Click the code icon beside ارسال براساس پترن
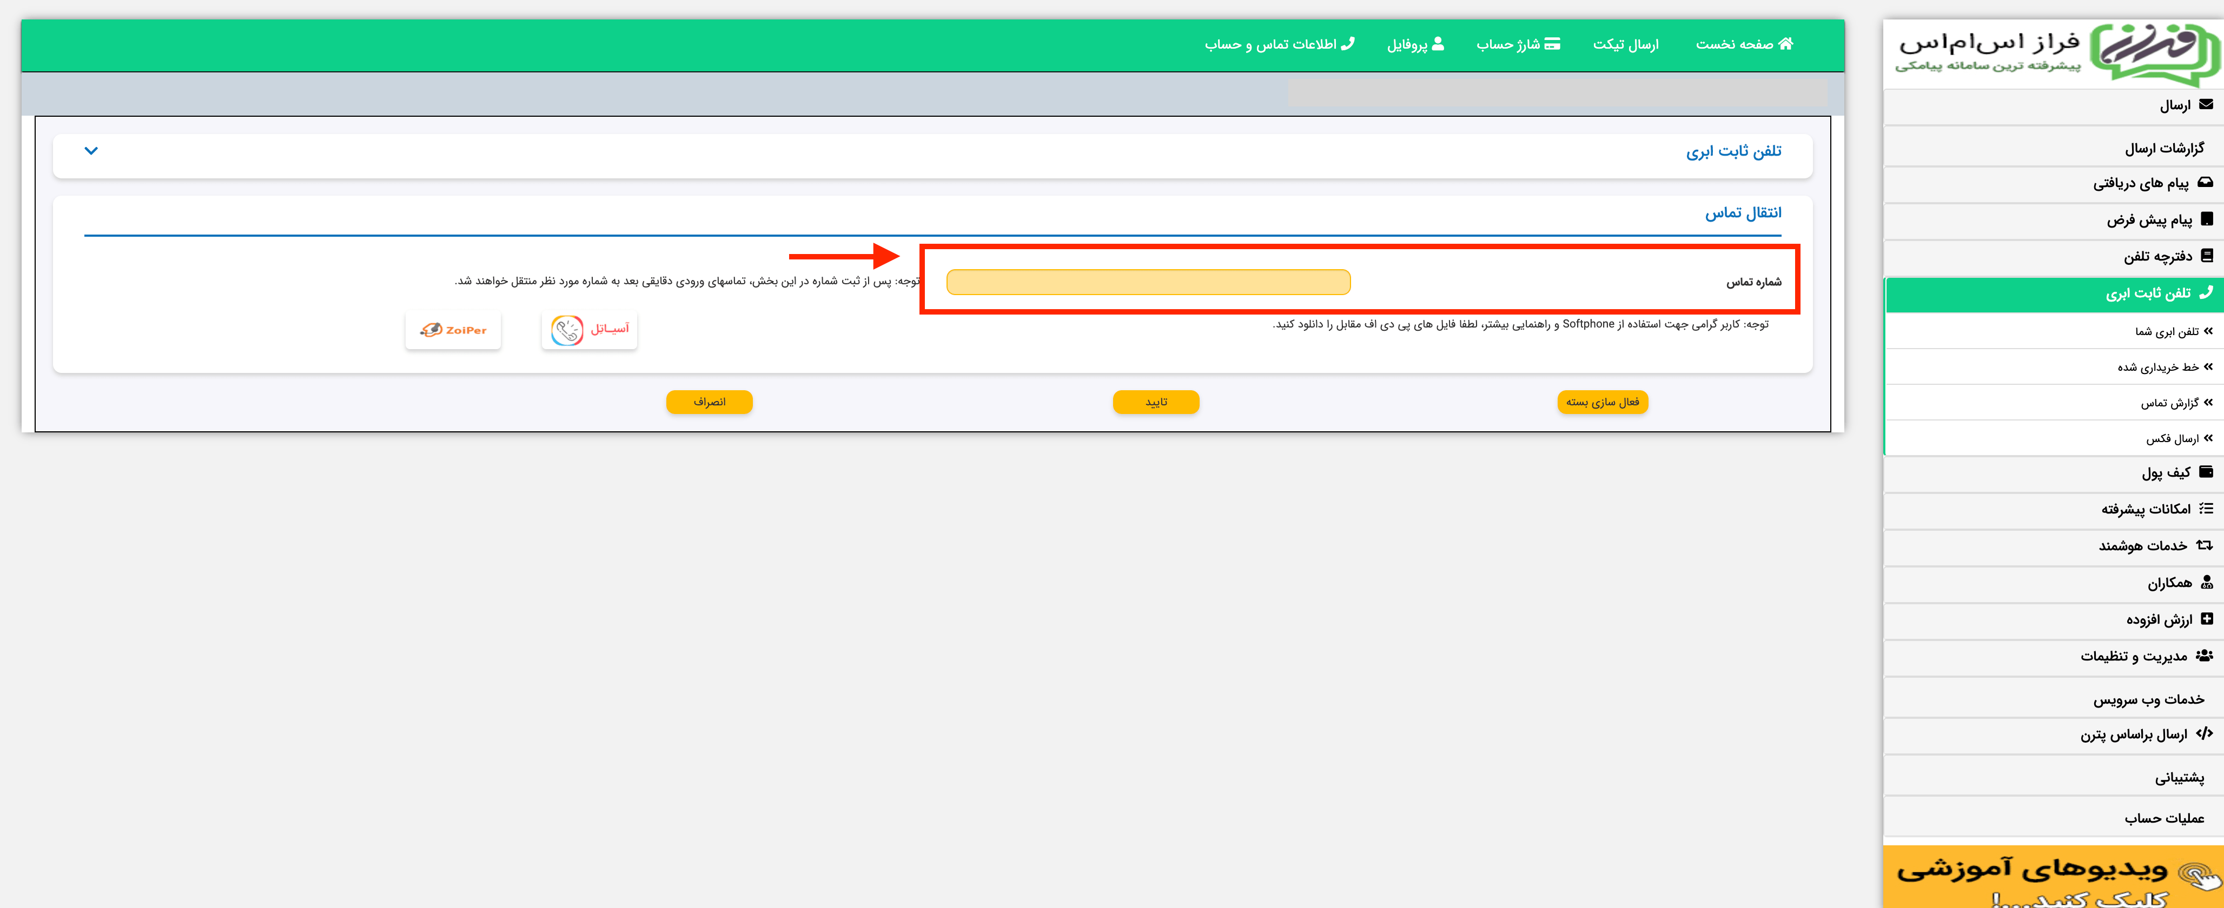This screenshot has width=2224, height=908. point(2204,733)
